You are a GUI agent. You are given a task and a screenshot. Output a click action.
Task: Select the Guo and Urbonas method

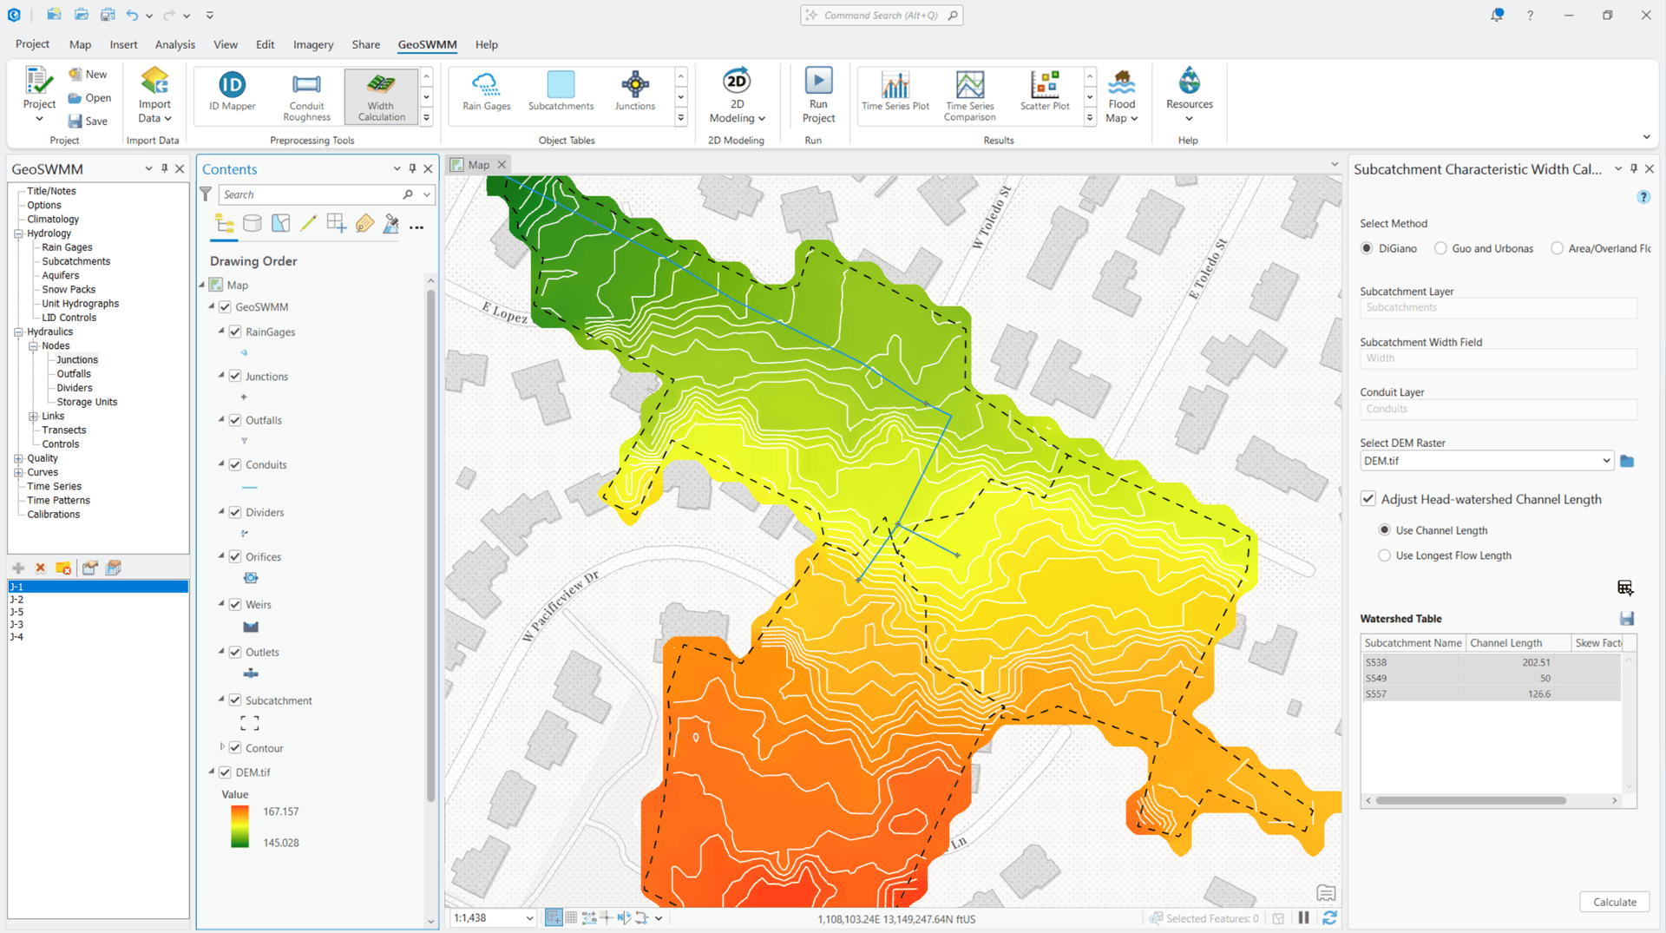click(1440, 248)
